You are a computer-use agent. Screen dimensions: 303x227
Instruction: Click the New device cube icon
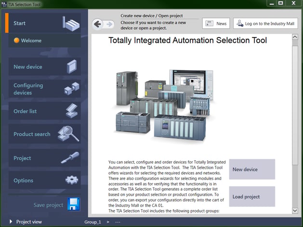coord(72,67)
